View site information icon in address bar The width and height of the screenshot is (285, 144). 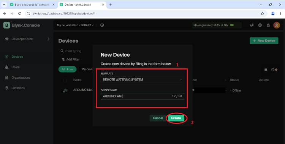(x=28, y=13)
